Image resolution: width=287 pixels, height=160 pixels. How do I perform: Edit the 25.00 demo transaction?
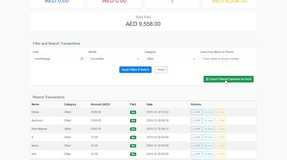(220, 146)
